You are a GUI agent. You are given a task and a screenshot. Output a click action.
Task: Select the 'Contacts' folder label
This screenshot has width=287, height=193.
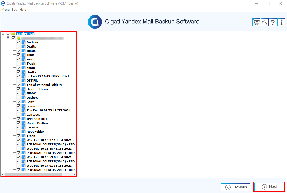(x=33, y=115)
